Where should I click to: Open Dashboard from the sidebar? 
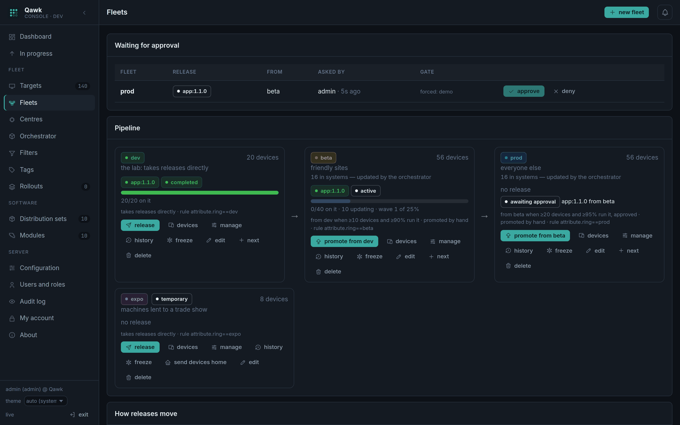pos(49,37)
